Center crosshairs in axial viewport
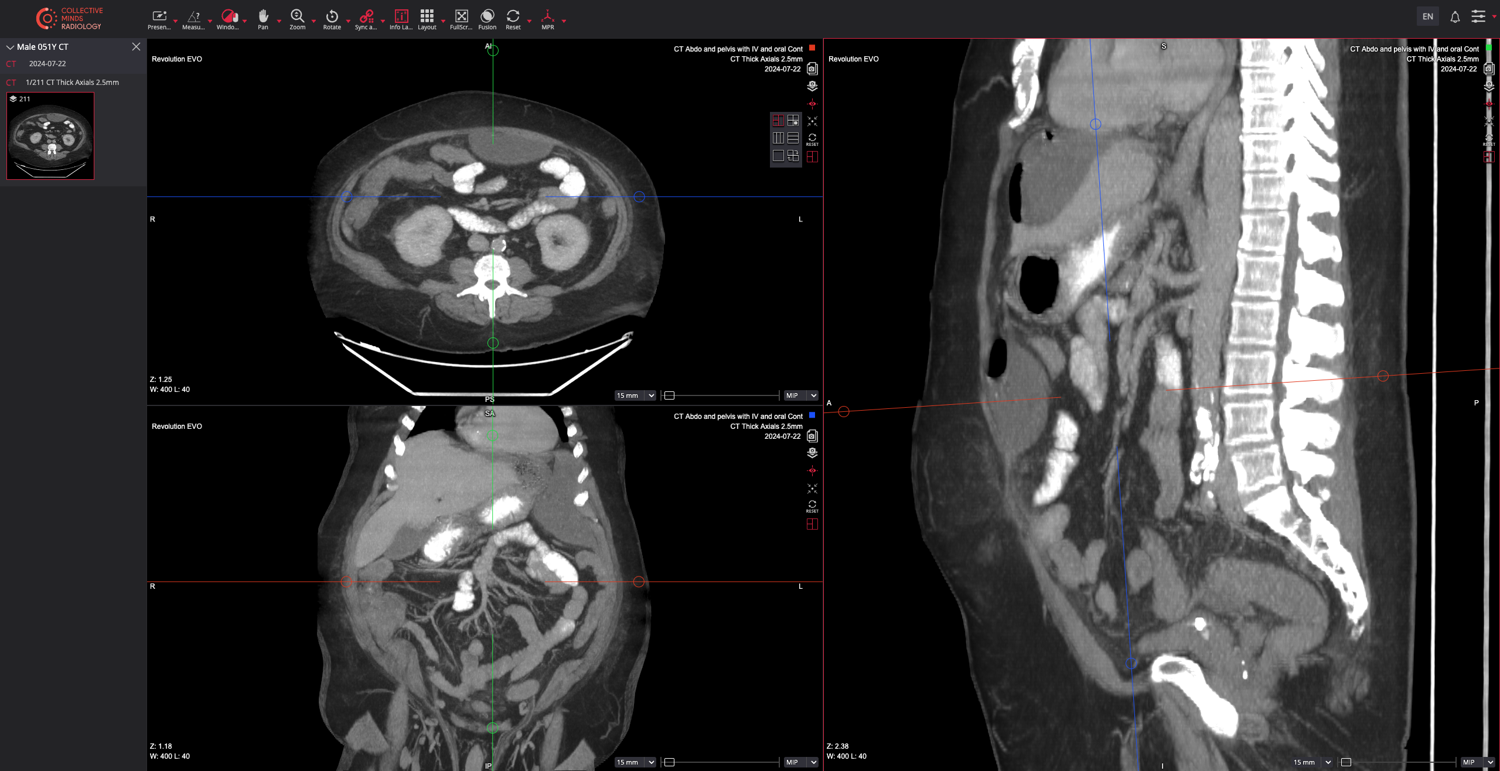This screenshot has width=1500, height=771. pos(812,121)
